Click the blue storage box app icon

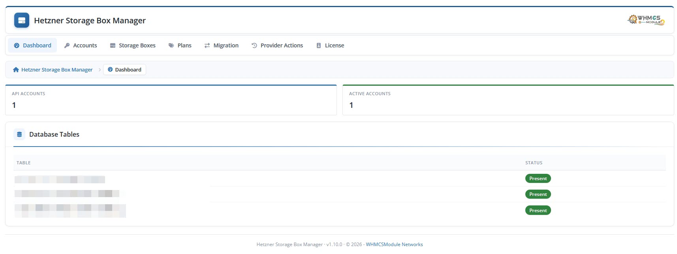(22, 20)
